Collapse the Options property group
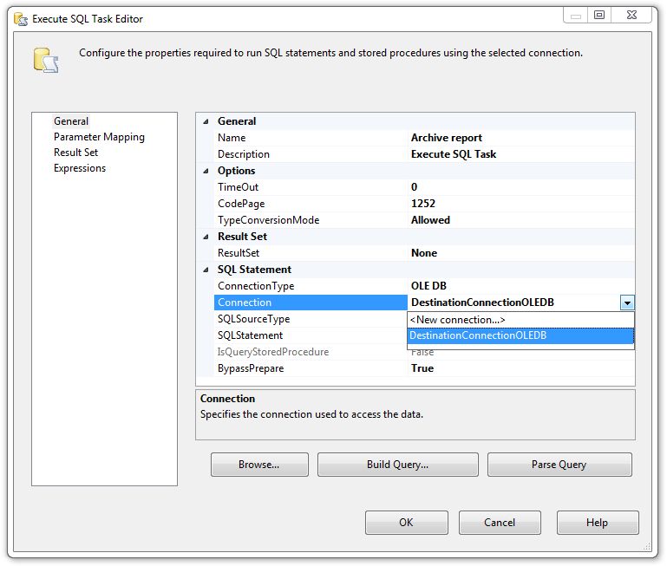 pyautogui.click(x=206, y=171)
